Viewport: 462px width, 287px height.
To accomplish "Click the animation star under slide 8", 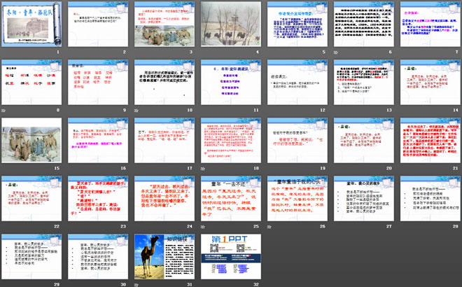I will click(3, 111).
